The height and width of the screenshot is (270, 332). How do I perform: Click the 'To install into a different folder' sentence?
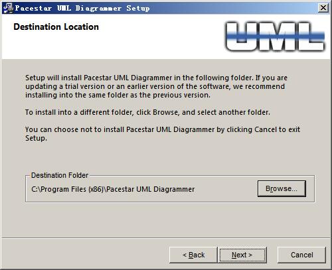tap(147, 112)
